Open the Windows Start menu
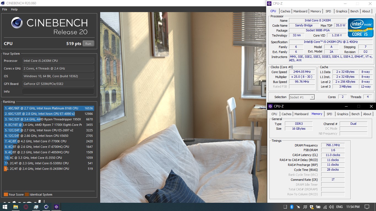The image size is (376, 211). point(5,207)
